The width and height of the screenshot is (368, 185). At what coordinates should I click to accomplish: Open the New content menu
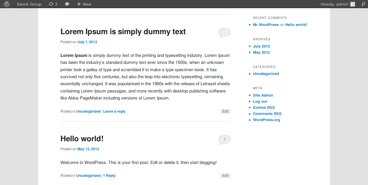84,4
